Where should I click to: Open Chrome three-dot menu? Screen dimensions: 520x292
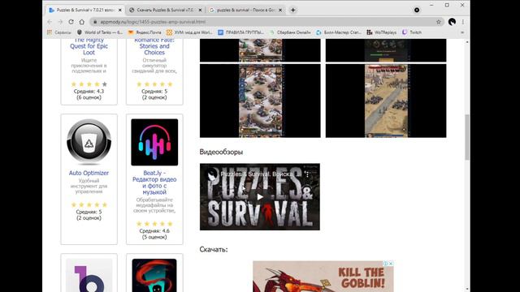[x=463, y=22]
